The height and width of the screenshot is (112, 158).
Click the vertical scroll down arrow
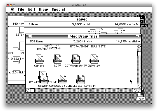(x=139, y=86)
